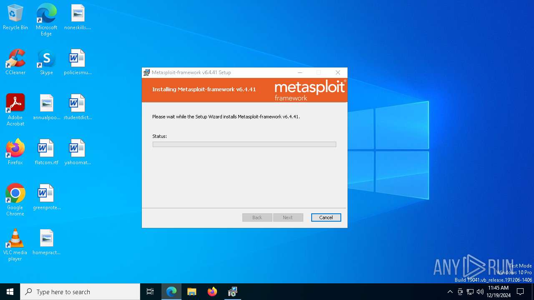This screenshot has width=534, height=300.
Task: Open the network tray icon
Action: click(470, 292)
